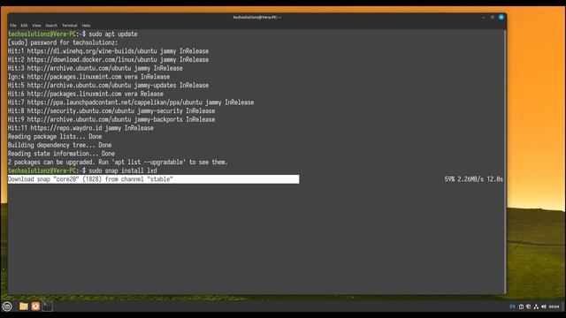This screenshot has height=318, width=566.
Task: Click the Hit:1 winehq wine-builds URL line
Action: 108,51
